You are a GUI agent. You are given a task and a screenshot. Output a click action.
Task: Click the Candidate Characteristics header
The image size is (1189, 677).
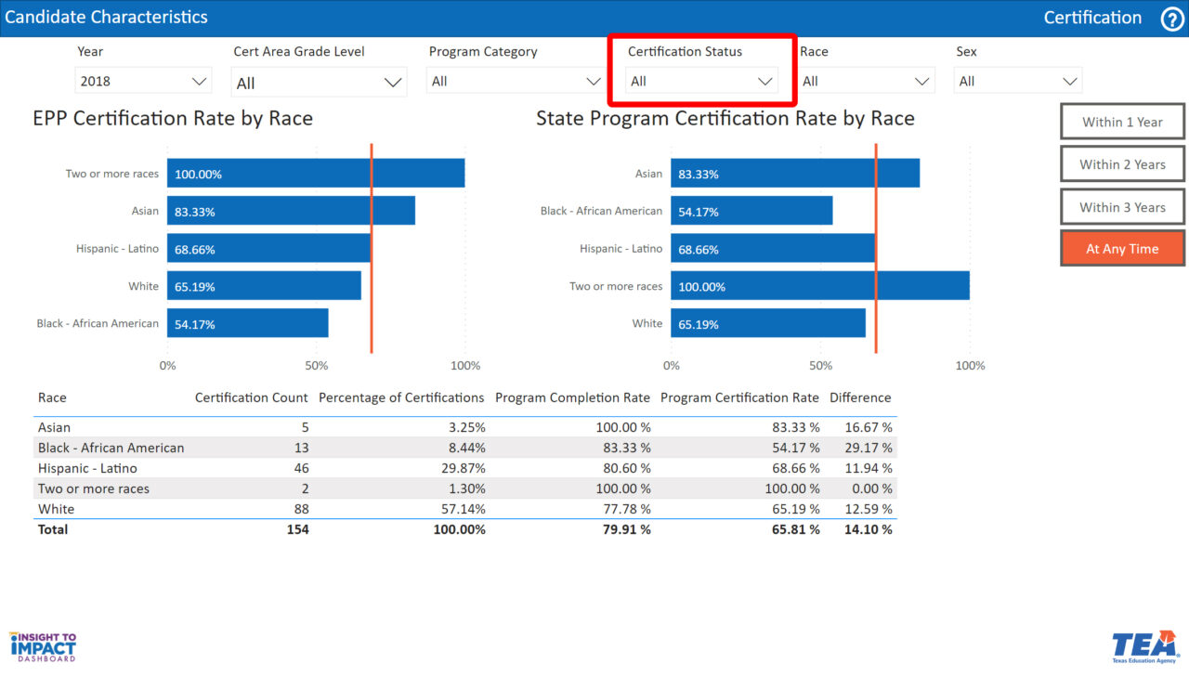tap(105, 16)
